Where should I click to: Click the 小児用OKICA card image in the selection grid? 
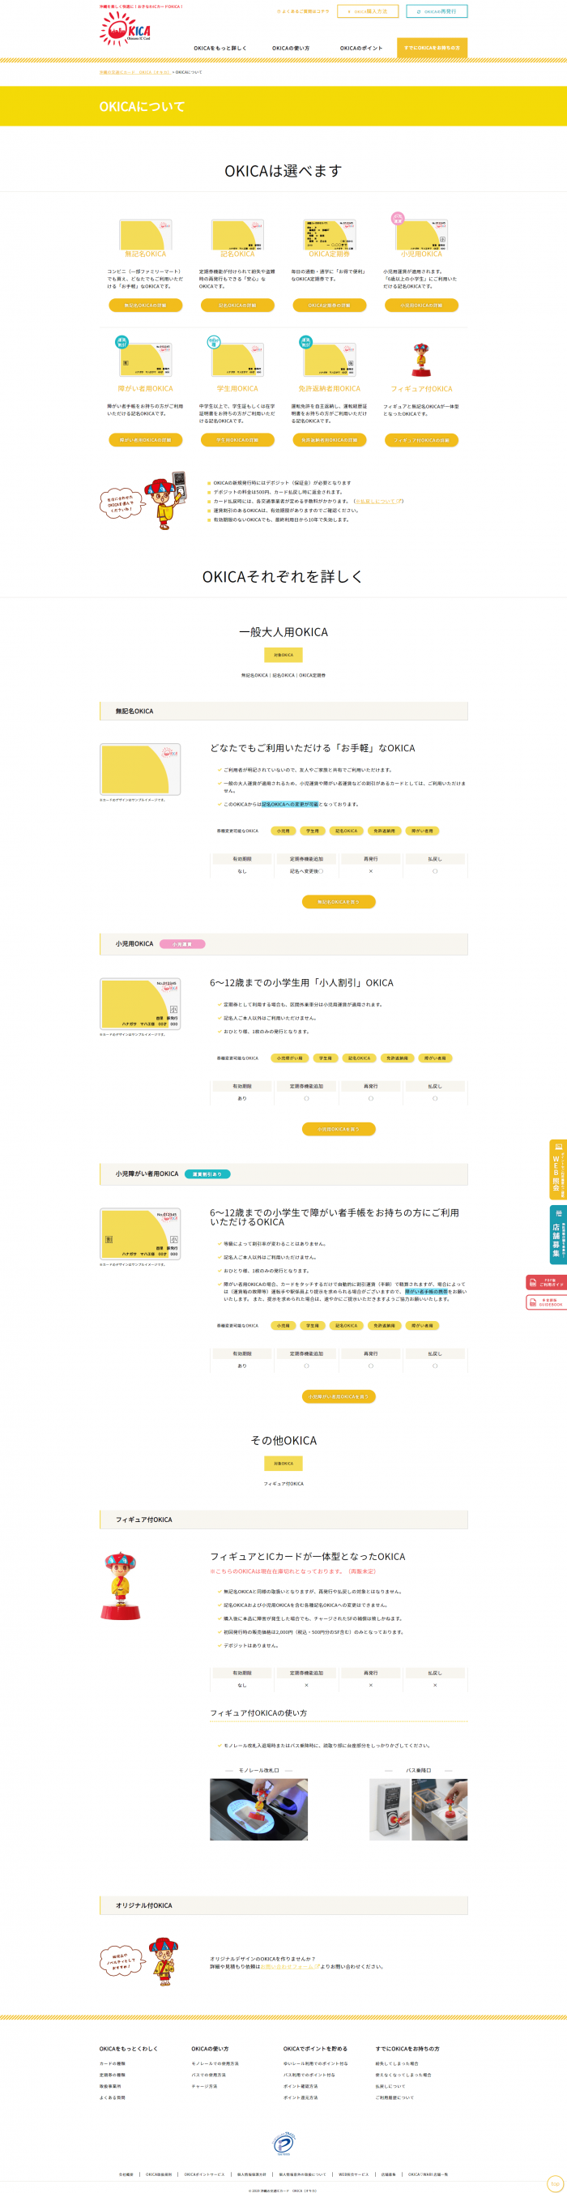420,233
